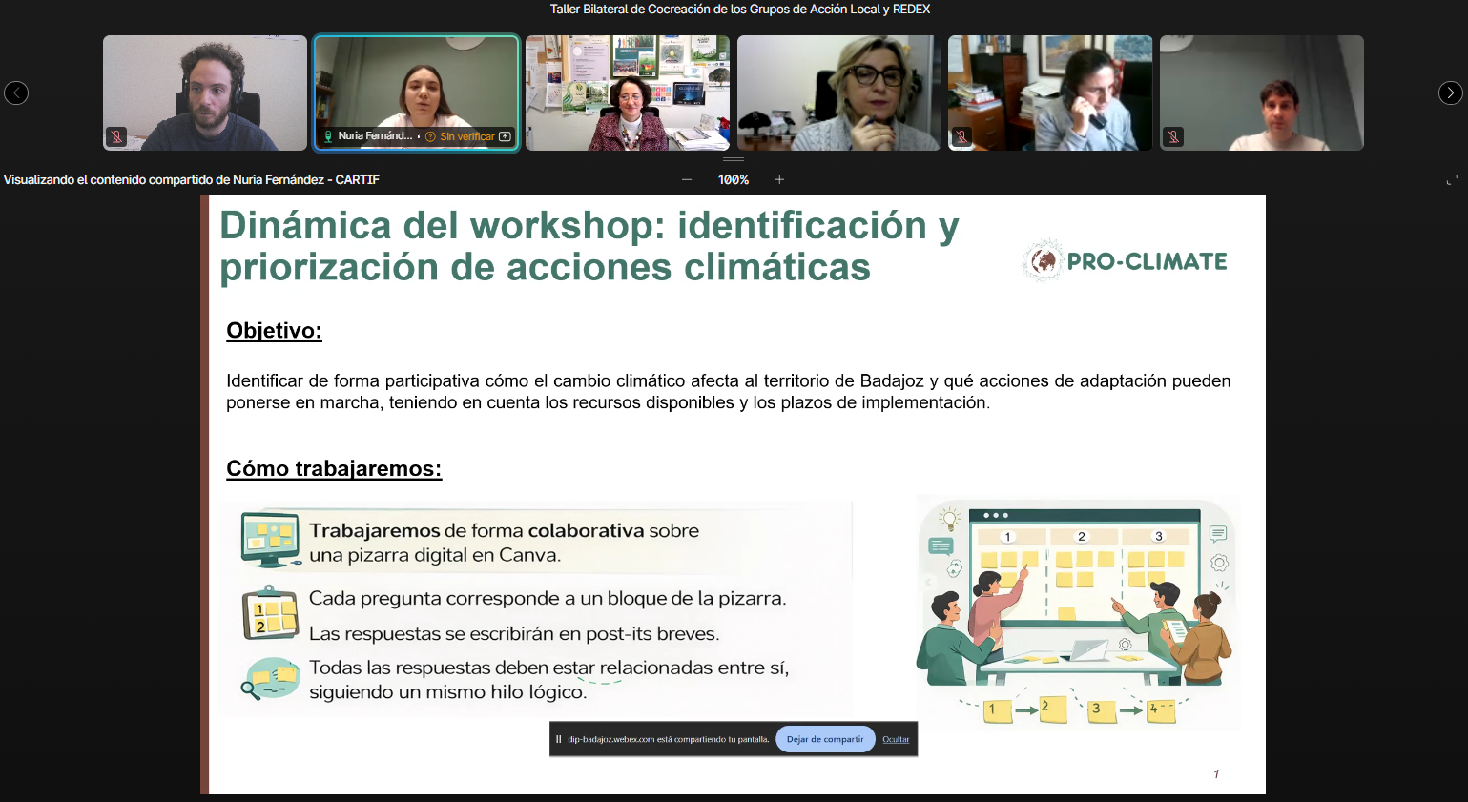Show next participants with right arrow

click(x=1450, y=93)
